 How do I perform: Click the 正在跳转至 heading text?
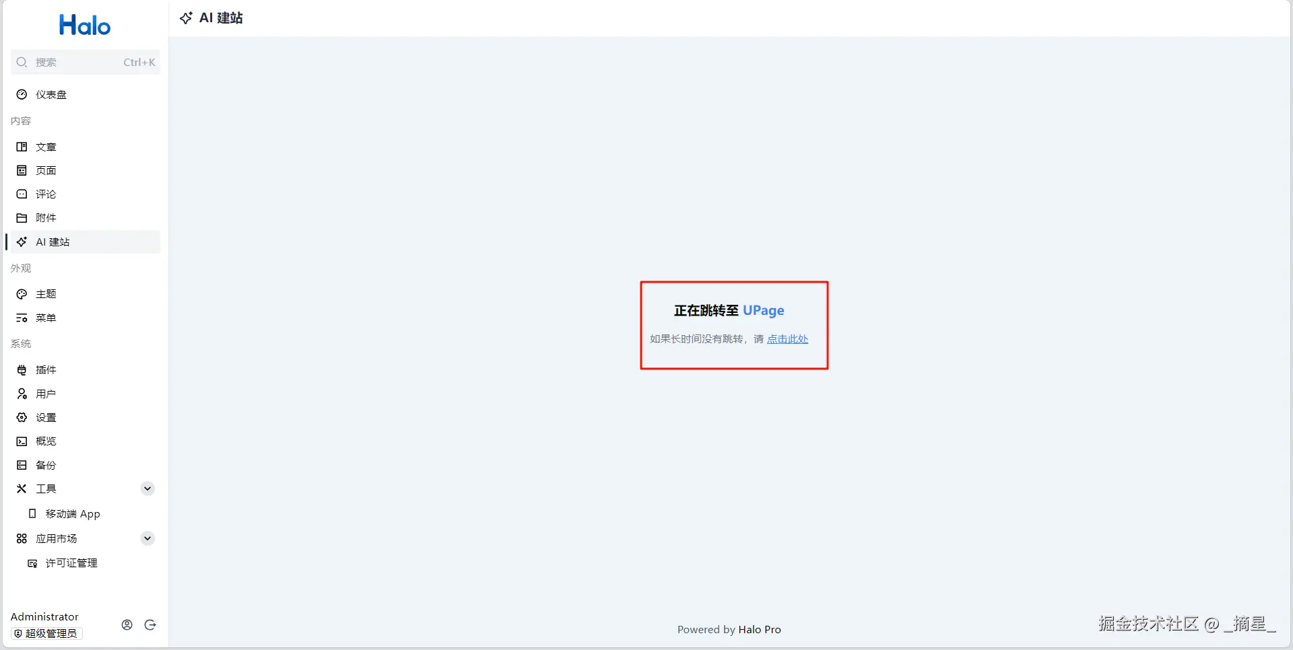pos(706,310)
